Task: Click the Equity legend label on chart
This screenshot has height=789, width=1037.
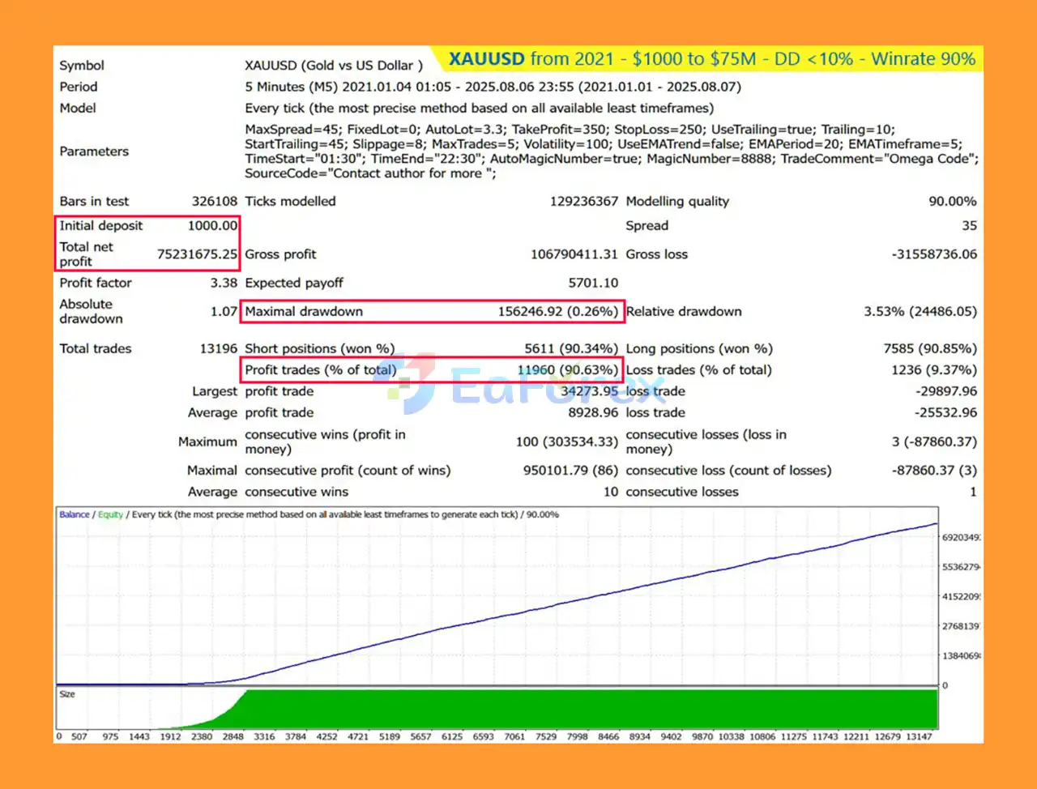Action: (110, 514)
